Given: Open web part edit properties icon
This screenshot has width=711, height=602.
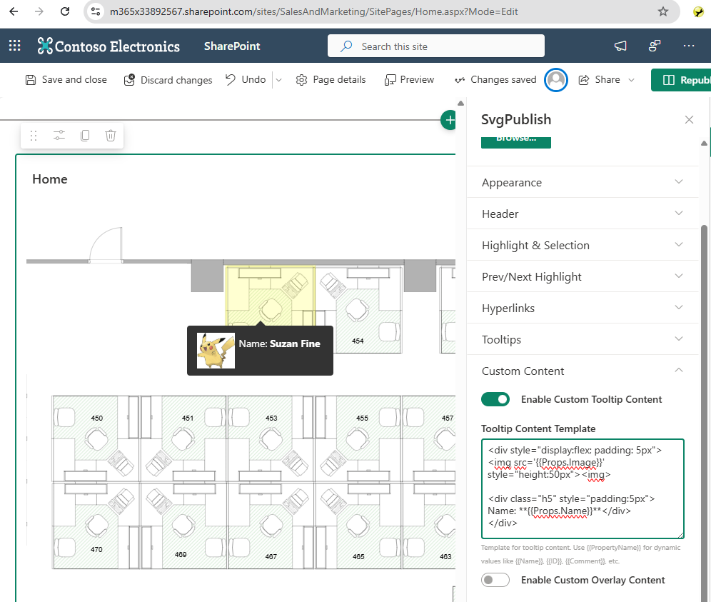Looking at the screenshot, I should click(59, 135).
